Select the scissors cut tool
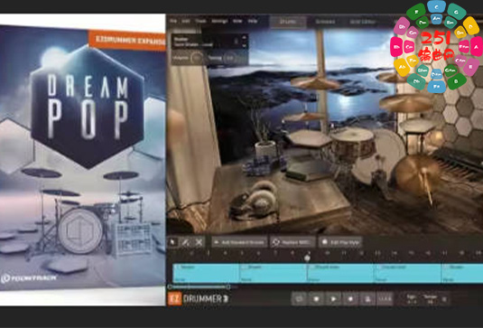Viewport: 483px width, 328px height. (199, 242)
